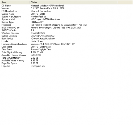Select the Total Virtual Memory label
Screen dimensions: 133x125
[x=11, y=58]
